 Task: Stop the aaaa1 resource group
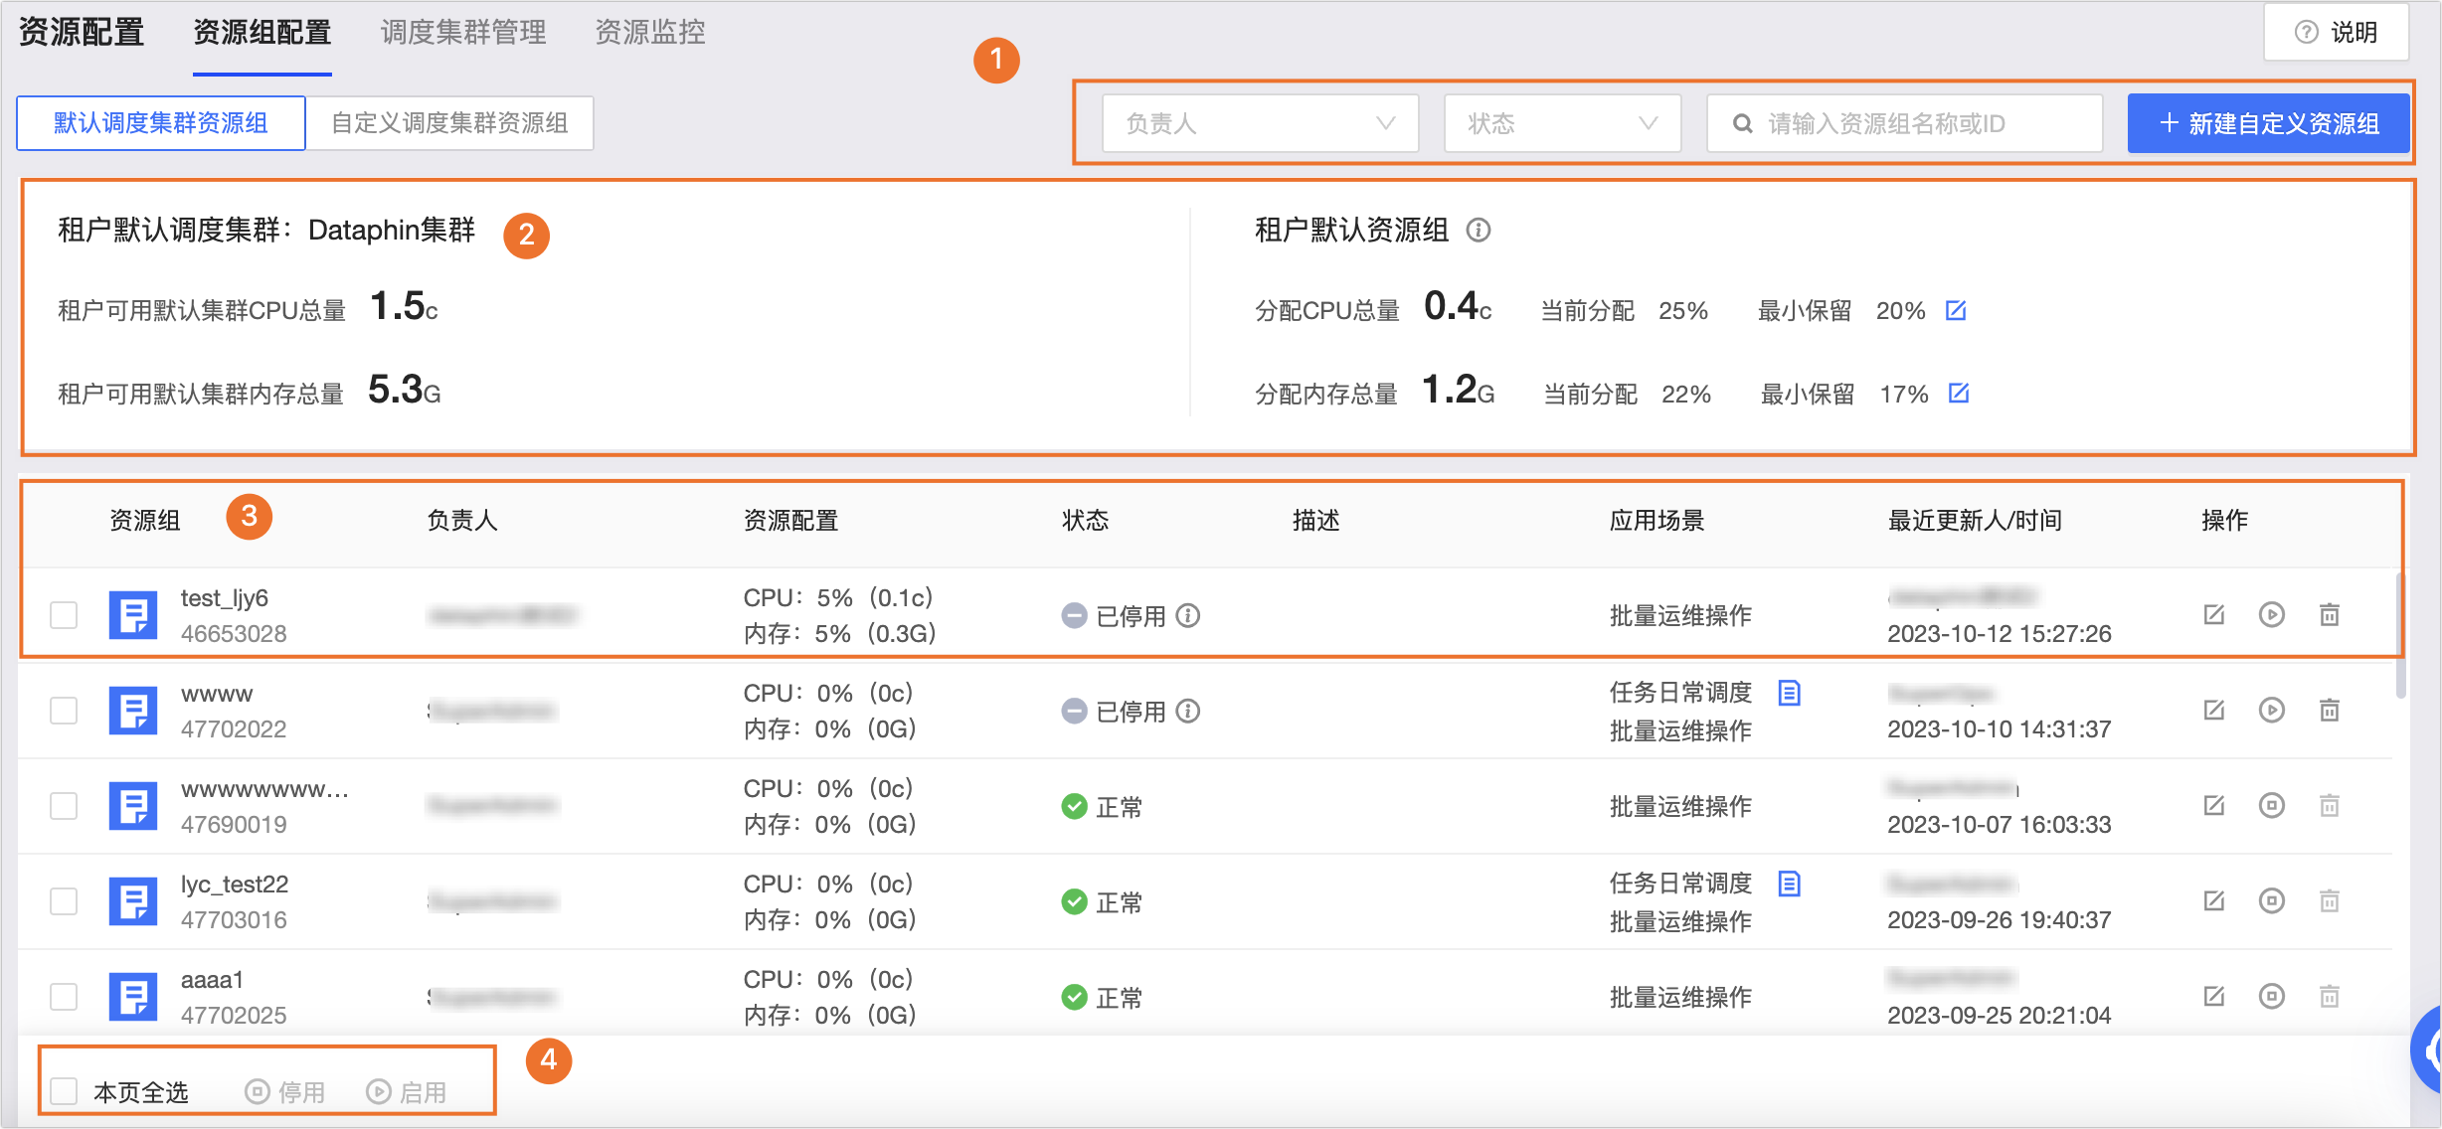pyautogui.click(x=2271, y=996)
